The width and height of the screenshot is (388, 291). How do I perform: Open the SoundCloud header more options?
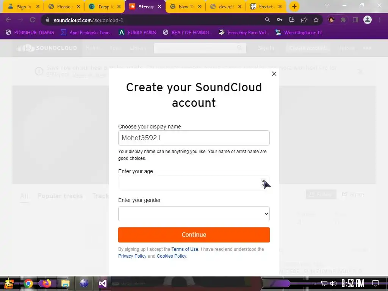[367, 48]
